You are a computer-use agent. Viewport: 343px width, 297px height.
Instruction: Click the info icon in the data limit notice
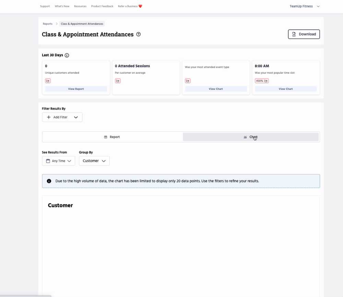click(49, 181)
